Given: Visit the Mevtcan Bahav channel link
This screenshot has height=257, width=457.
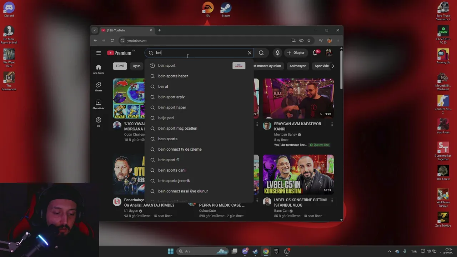Looking at the screenshot, I should (285, 135).
